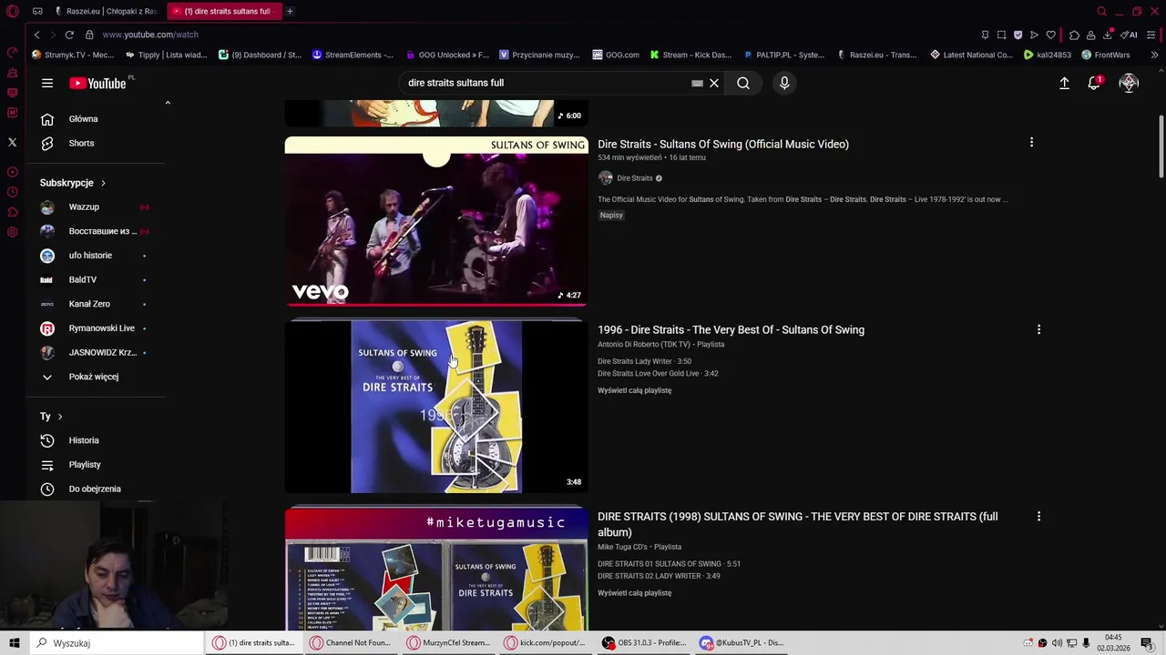1166x655 pixels.
Task: Clear the search query with X
Action: pyautogui.click(x=714, y=83)
